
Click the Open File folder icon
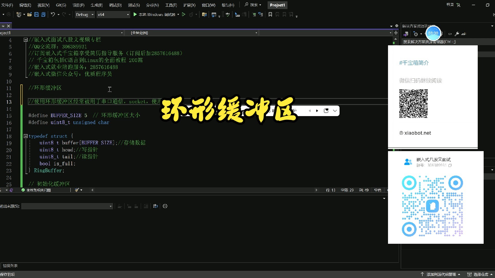click(x=29, y=15)
